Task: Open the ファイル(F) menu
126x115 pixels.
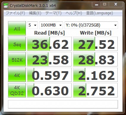Action: point(15,13)
